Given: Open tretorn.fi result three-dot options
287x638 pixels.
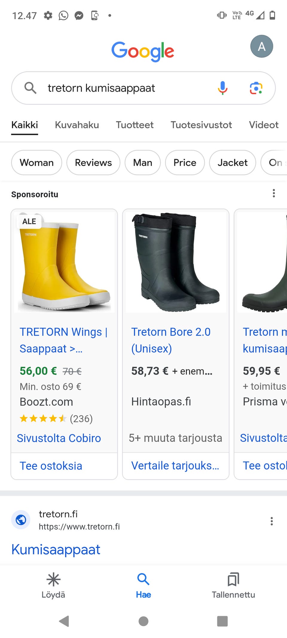Looking at the screenshot, I should [271, 521].
